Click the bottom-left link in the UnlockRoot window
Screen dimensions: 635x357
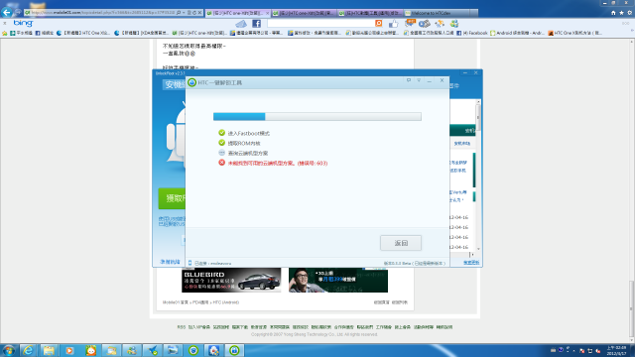[170, 262]
